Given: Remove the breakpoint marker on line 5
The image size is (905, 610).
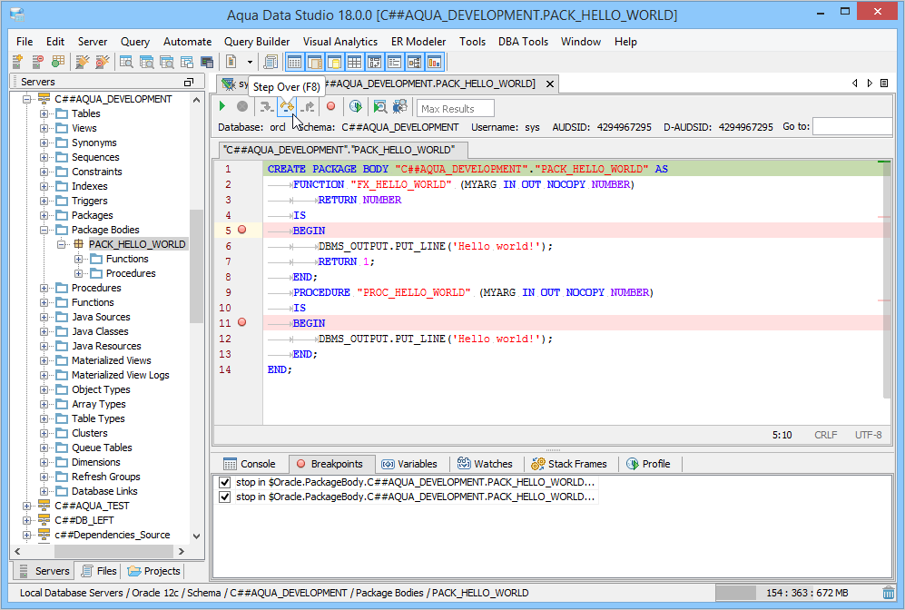Looking at the screenshot, I should tap(241, 231).
